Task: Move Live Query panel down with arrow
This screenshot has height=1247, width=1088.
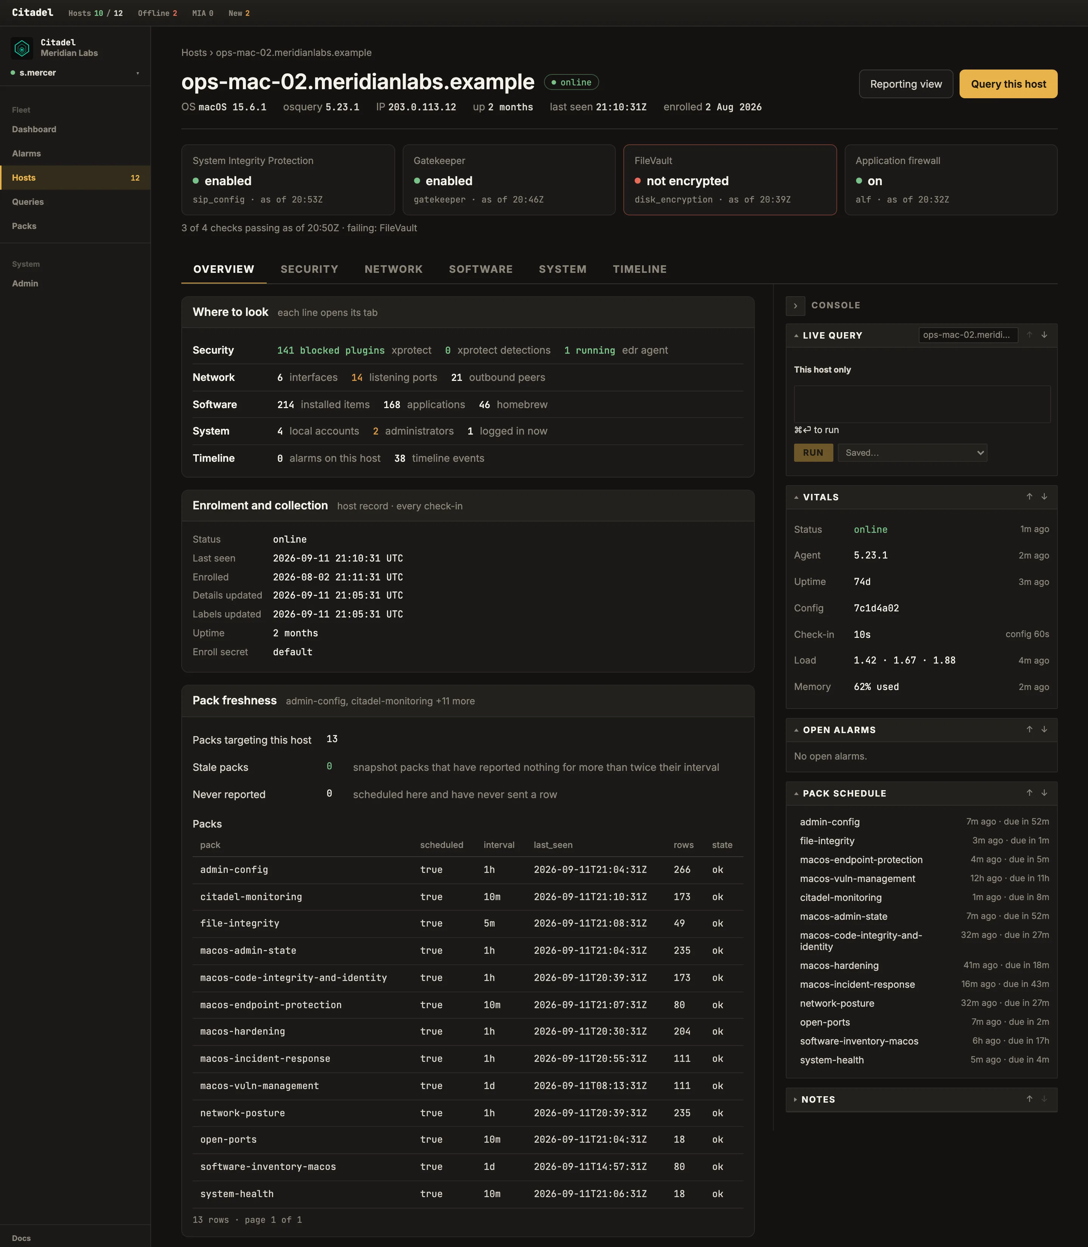Action: point(1044,335)
